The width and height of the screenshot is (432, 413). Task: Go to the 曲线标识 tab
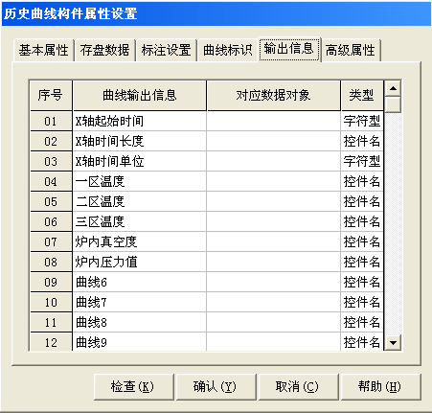tap(228, 50)
